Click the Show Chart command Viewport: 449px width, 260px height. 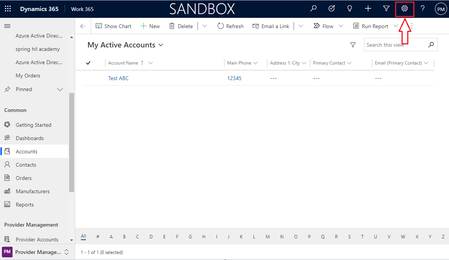114,26
